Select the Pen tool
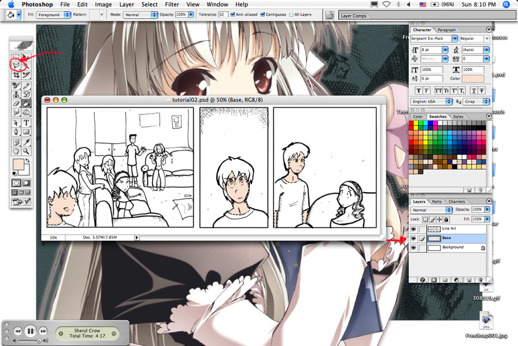 [16, 132]
